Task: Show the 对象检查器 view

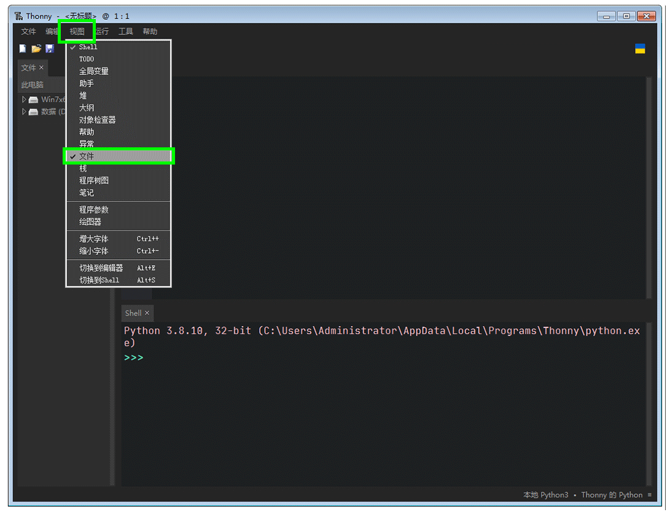Action: pyautogui.click(x=119, y=120)
